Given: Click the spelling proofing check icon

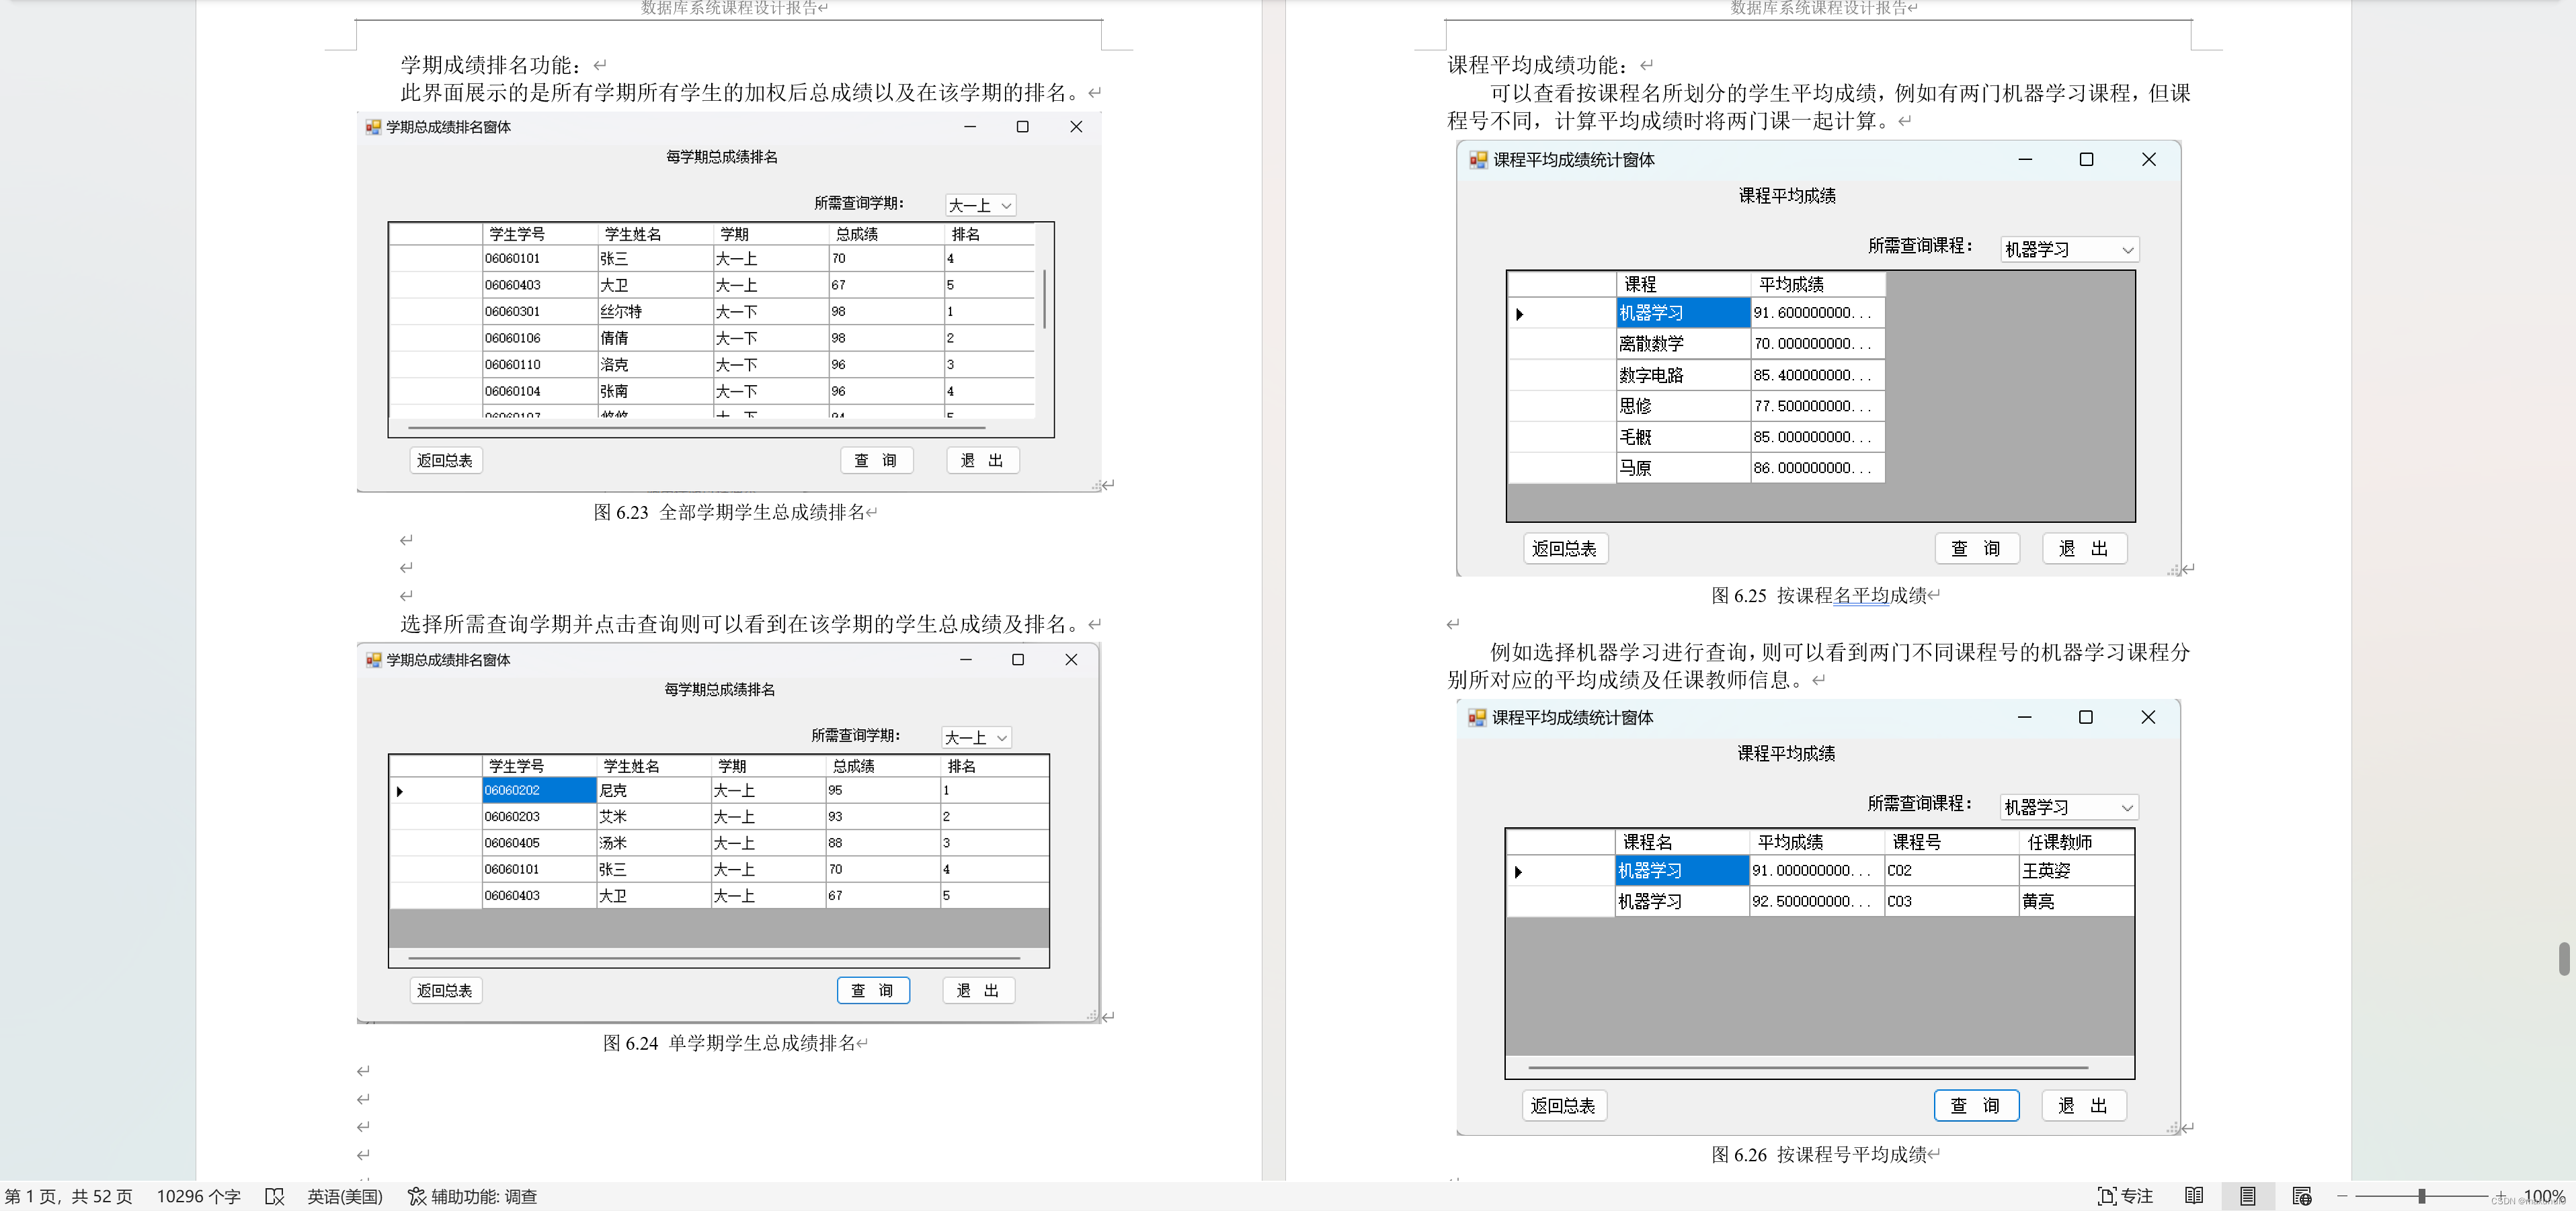Looking at the screenshot, I should [x=274, y=1196].
